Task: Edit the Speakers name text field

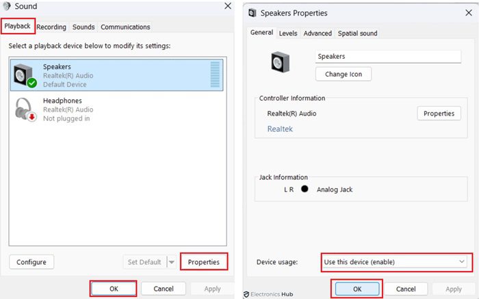Action: coord(389,57)
